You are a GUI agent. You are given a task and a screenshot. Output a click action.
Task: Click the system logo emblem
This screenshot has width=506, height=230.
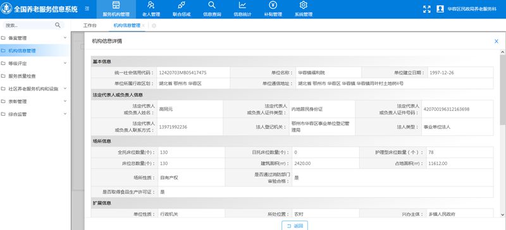(6, 9)
